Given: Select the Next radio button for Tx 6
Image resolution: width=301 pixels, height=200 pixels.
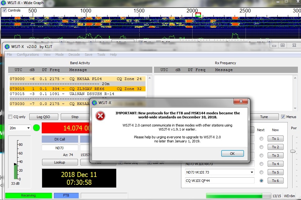Looking at the screenshot, I should [x=261, y=181].
